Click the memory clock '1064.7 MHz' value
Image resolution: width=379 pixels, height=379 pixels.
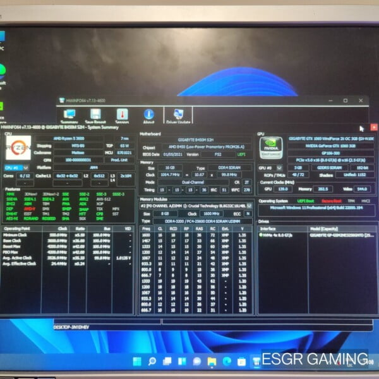170,174
